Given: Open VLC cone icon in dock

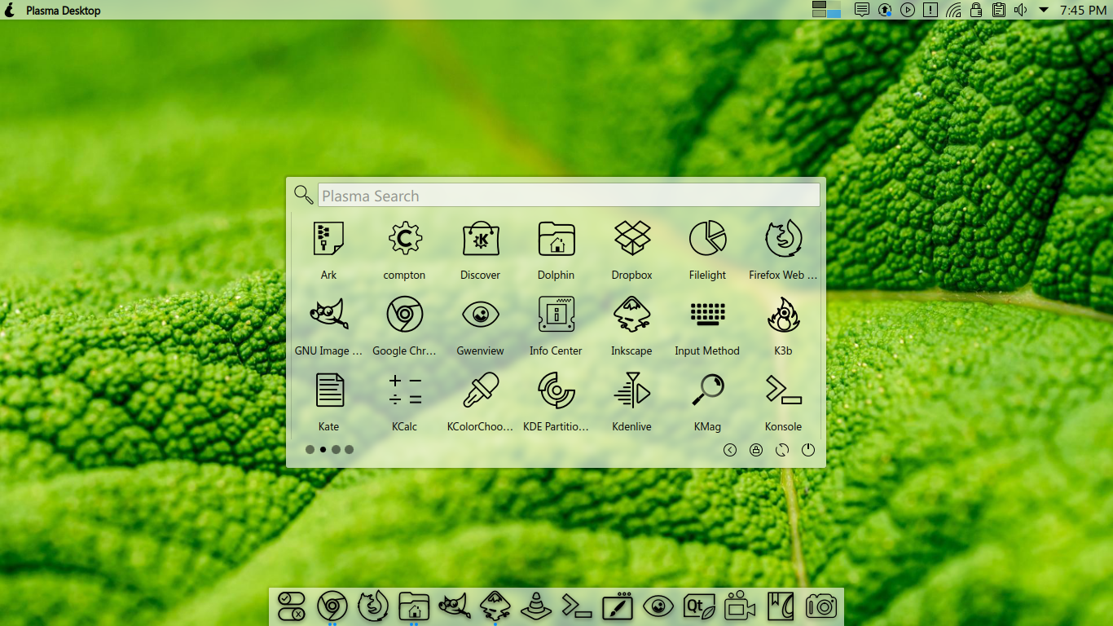Looking at the screenshot, I should click(x=536, y=606).
